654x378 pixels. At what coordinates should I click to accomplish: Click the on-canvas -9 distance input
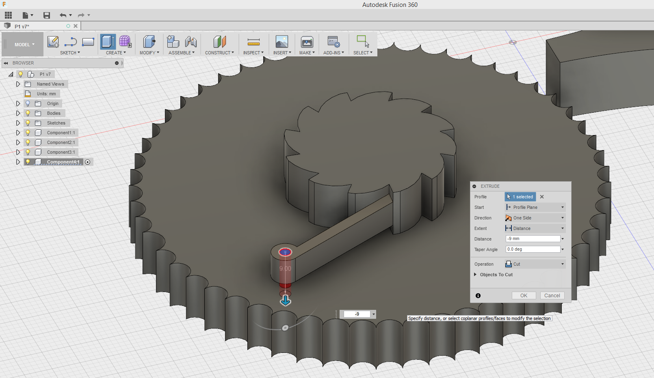click(x=357, y=314)
